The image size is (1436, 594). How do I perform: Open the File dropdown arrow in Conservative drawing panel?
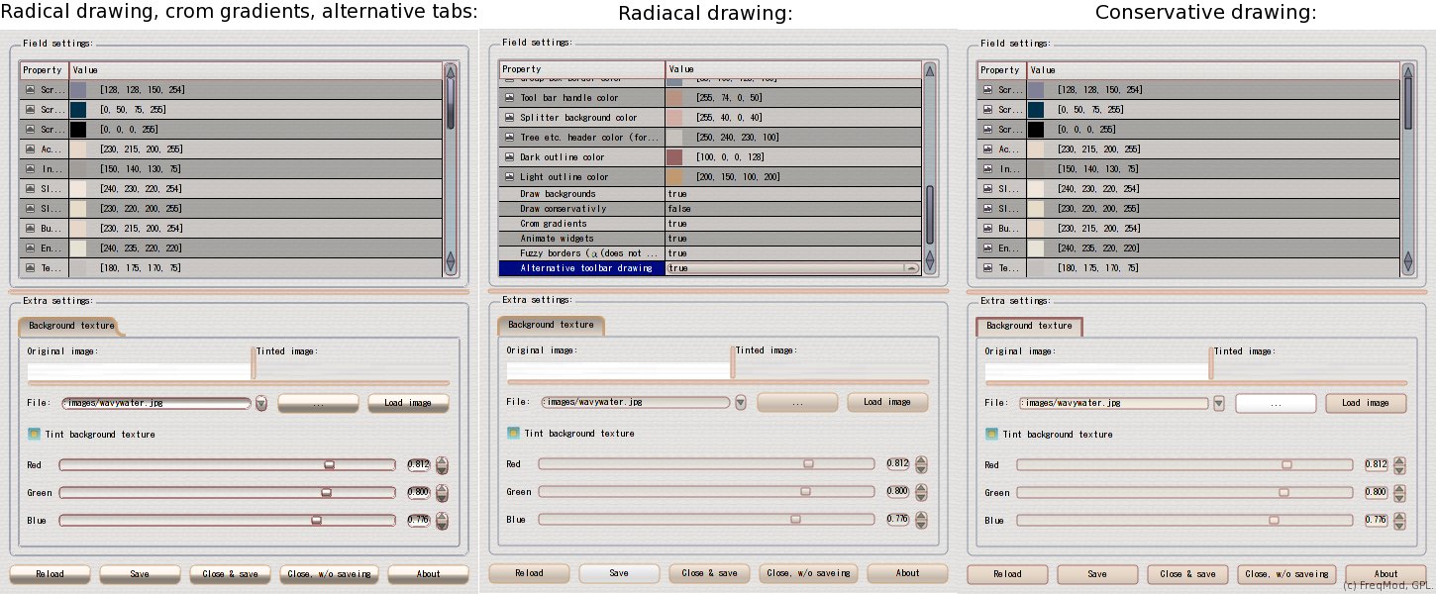coord(1219,403)
